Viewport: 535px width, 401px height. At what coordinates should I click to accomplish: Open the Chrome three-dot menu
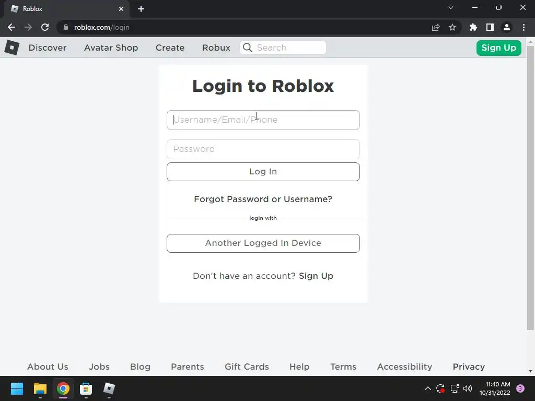tap(524, 27)
